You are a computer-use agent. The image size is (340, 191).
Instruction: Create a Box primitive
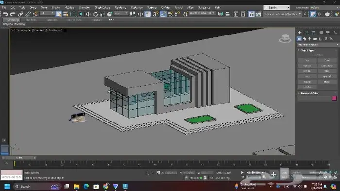pyautogui.click(x=307, y=60)
